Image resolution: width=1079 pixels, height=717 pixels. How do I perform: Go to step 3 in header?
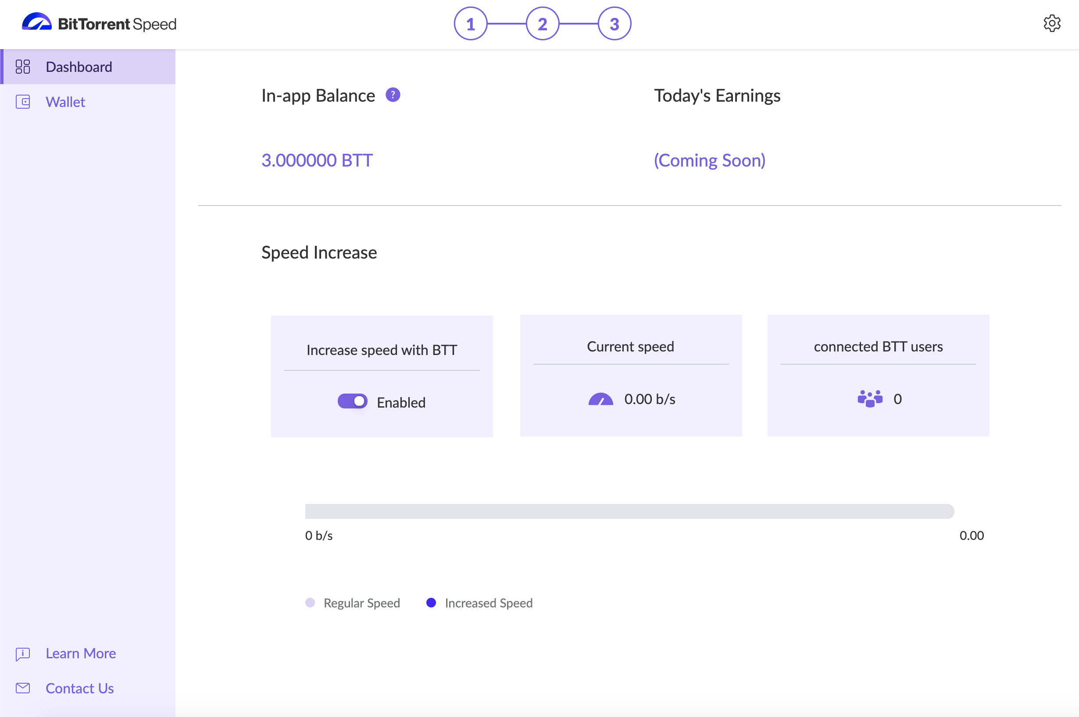pyautogui.click(x=614, y=24)
